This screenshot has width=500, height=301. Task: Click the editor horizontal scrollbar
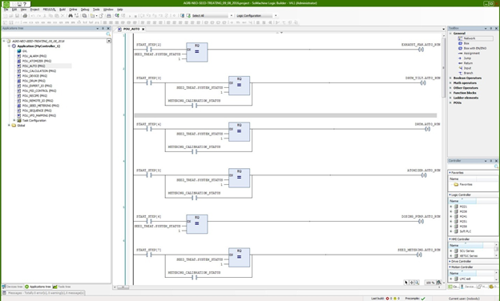coord(277,287)
